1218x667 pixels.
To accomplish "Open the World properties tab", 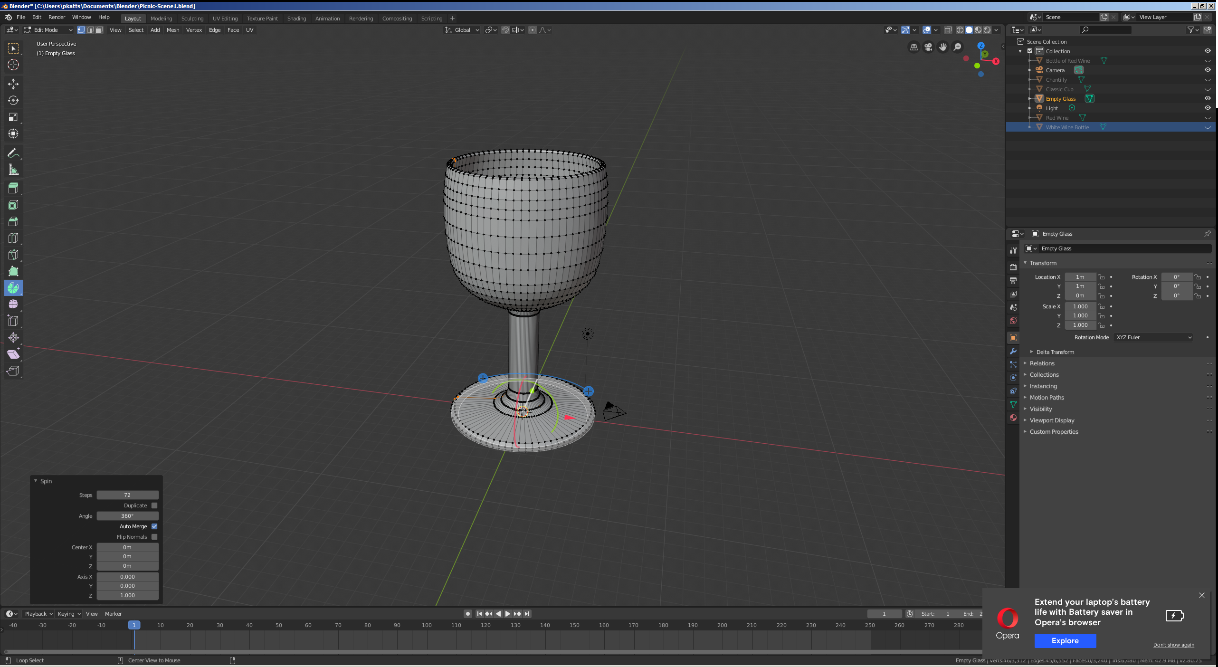I will coord(1013,321).
